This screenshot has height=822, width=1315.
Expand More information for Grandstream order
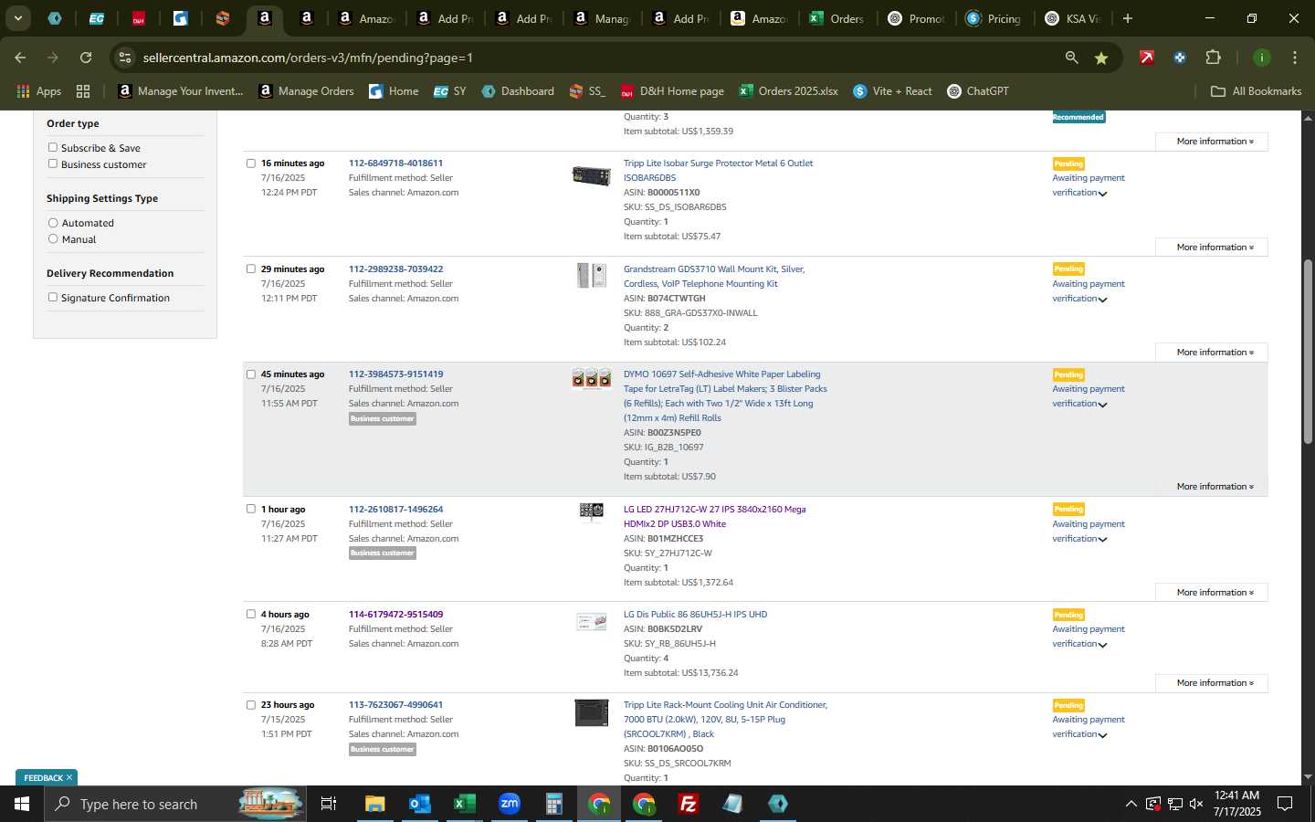point(1212,353)
